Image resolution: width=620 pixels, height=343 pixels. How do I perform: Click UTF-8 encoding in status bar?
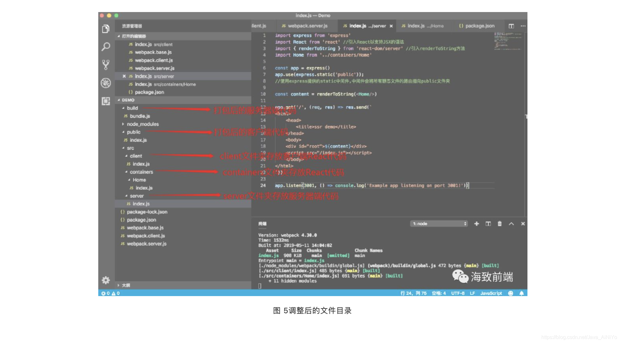[458, 293]
